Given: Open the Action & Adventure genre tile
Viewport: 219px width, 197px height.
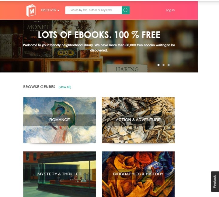Looking at the screenshot, I should point(138,120).
